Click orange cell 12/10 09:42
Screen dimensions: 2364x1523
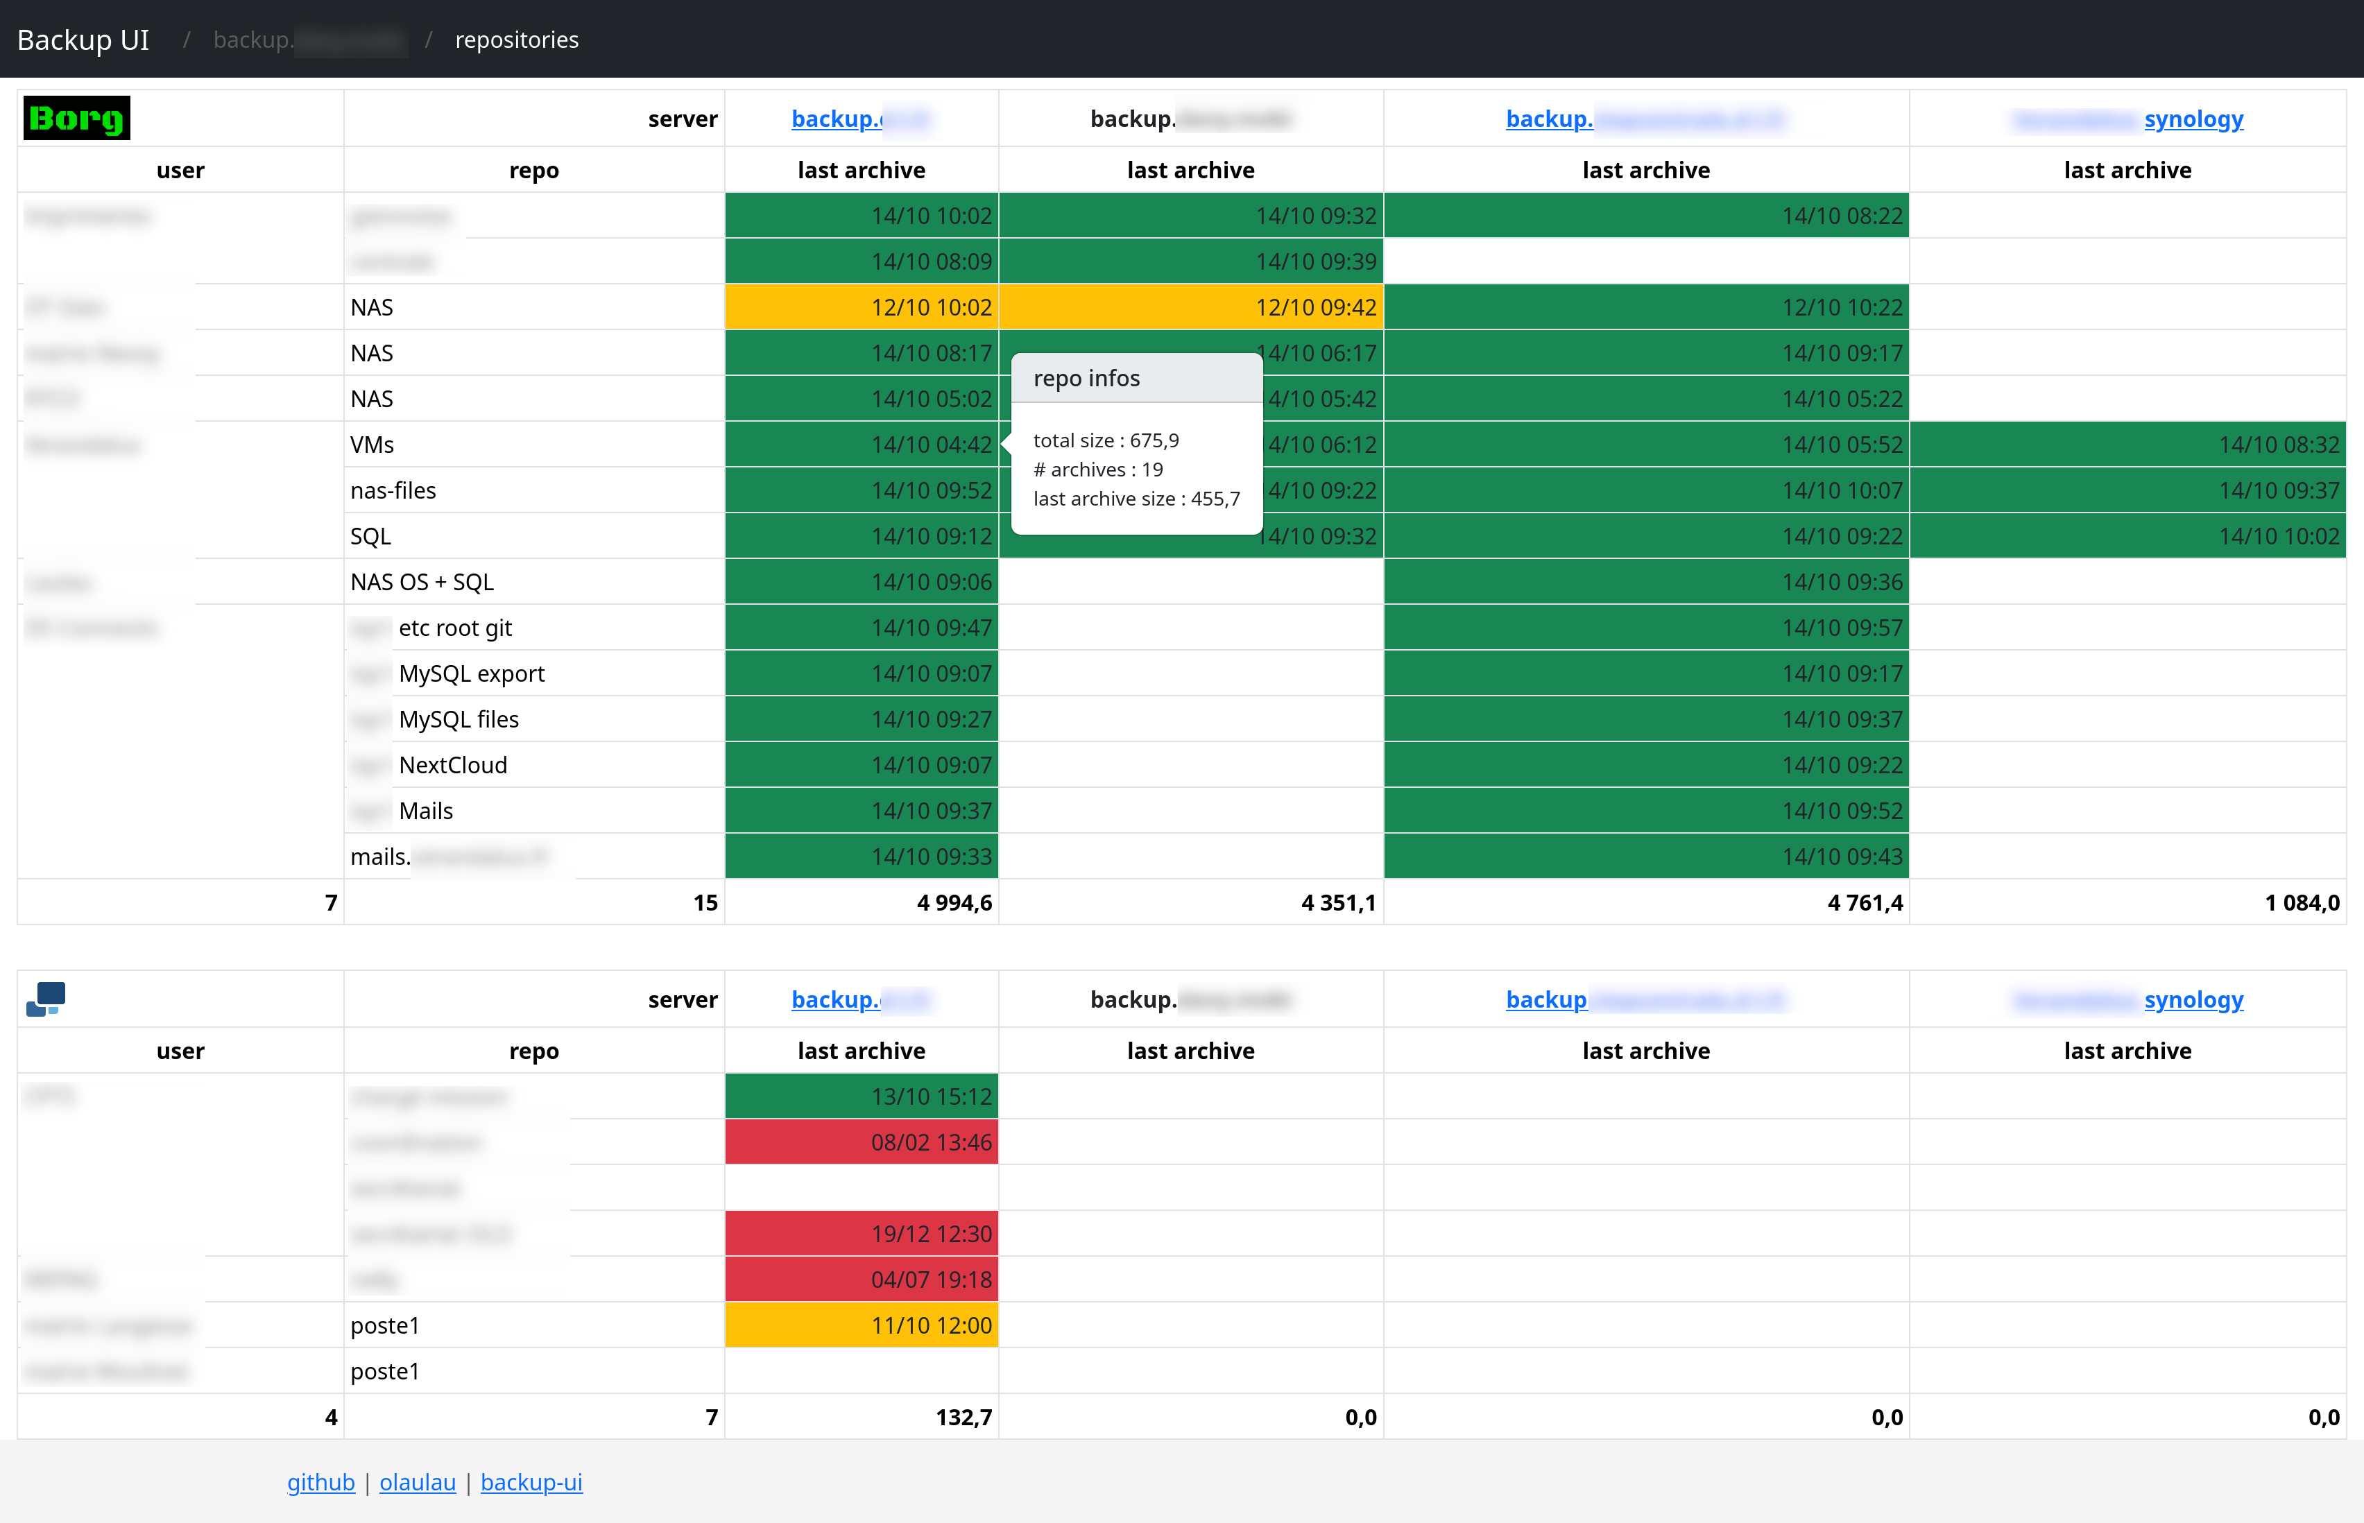[1191, 307]
